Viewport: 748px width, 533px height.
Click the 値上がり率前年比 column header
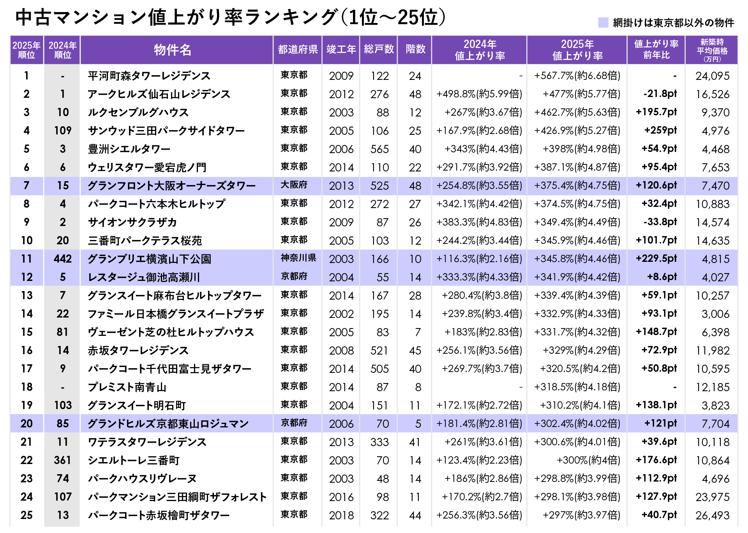(656, 49)
